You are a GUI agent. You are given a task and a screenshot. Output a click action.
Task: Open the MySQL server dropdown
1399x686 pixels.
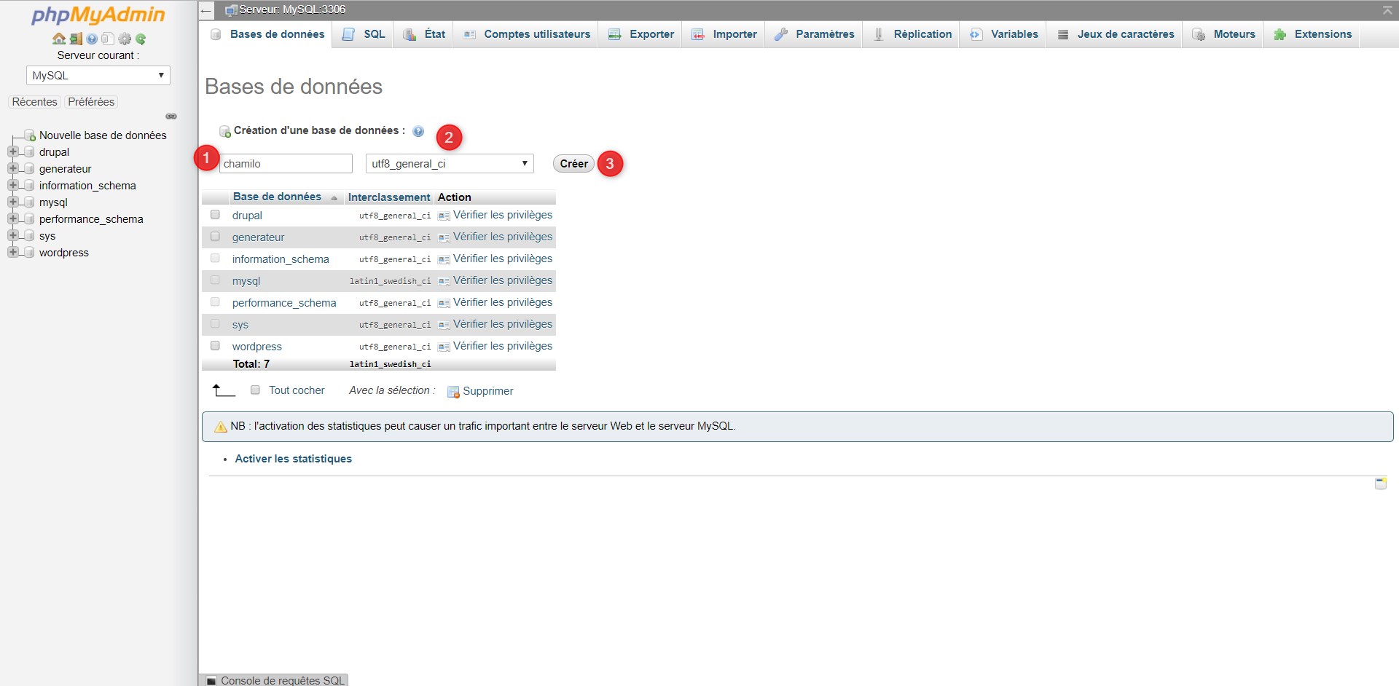coord(98,76)
